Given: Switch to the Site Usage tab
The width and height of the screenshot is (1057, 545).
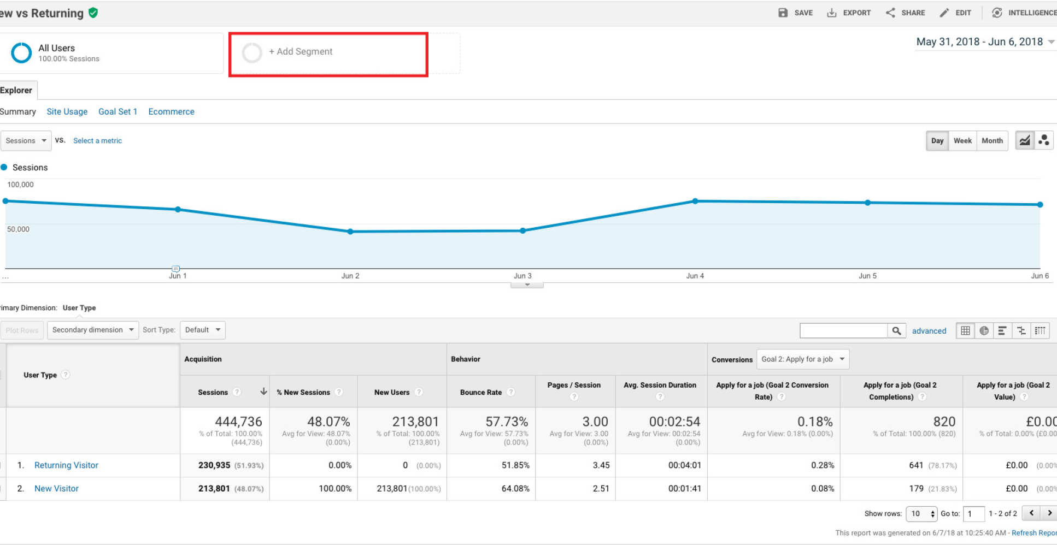Looking at the screenshot, I should click(x=67, y=111).
